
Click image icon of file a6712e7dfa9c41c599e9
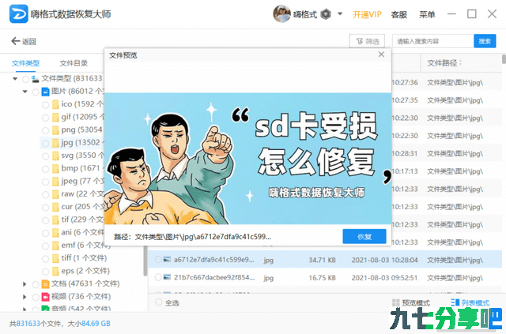(x=167, y=259)
